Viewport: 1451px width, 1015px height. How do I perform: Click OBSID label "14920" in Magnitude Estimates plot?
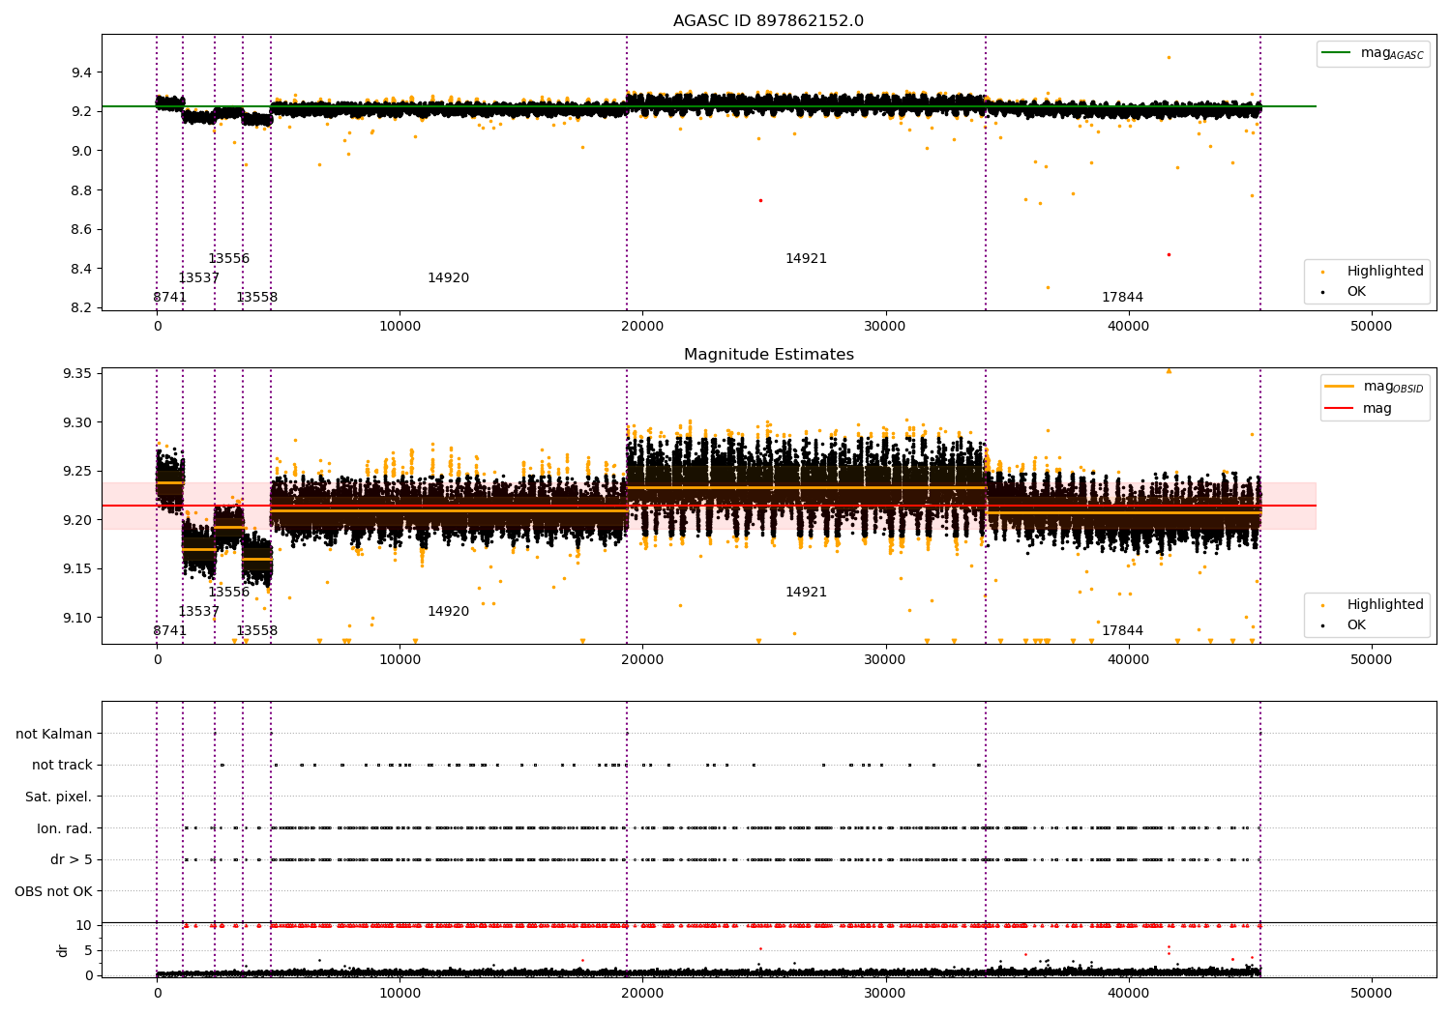coord(449,612)
